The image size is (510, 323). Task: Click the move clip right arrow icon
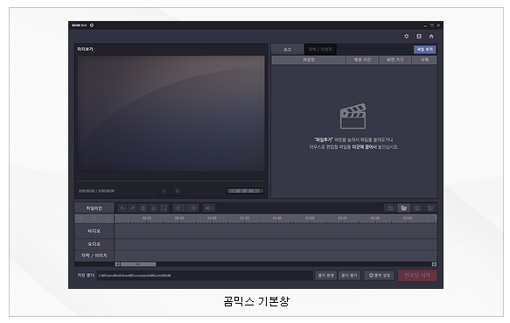(192, 208)
